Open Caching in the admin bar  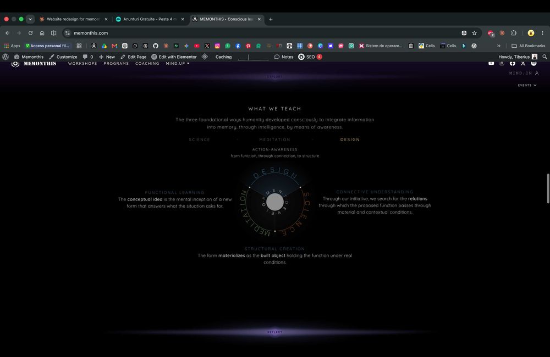click(223, 57)
